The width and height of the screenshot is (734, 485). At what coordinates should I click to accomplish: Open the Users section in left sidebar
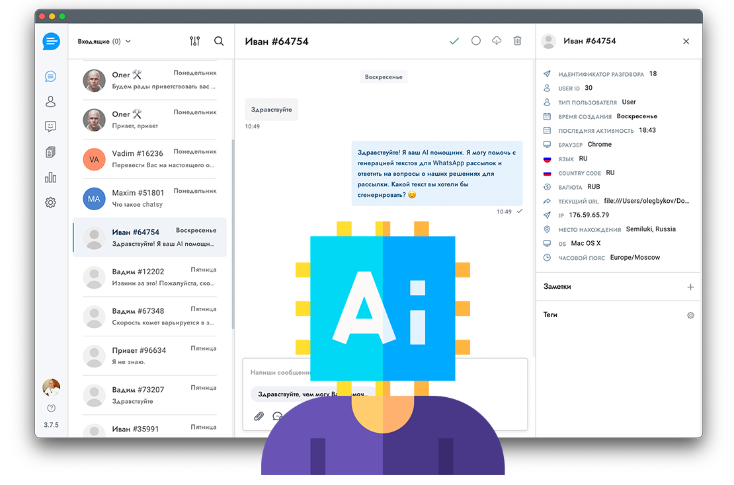point(50,101)
